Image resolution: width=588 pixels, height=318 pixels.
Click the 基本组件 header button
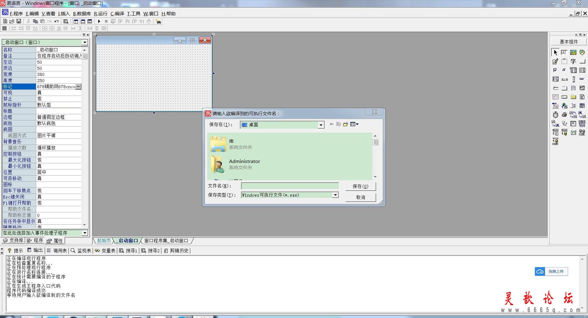pyautogui.click(x=569, y=42)
